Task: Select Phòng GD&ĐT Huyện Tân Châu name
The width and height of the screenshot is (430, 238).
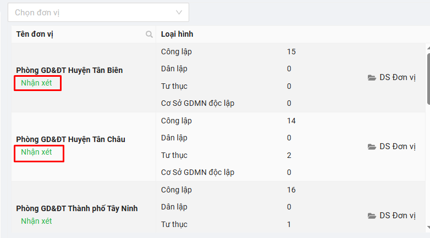Action: point(70,139)
